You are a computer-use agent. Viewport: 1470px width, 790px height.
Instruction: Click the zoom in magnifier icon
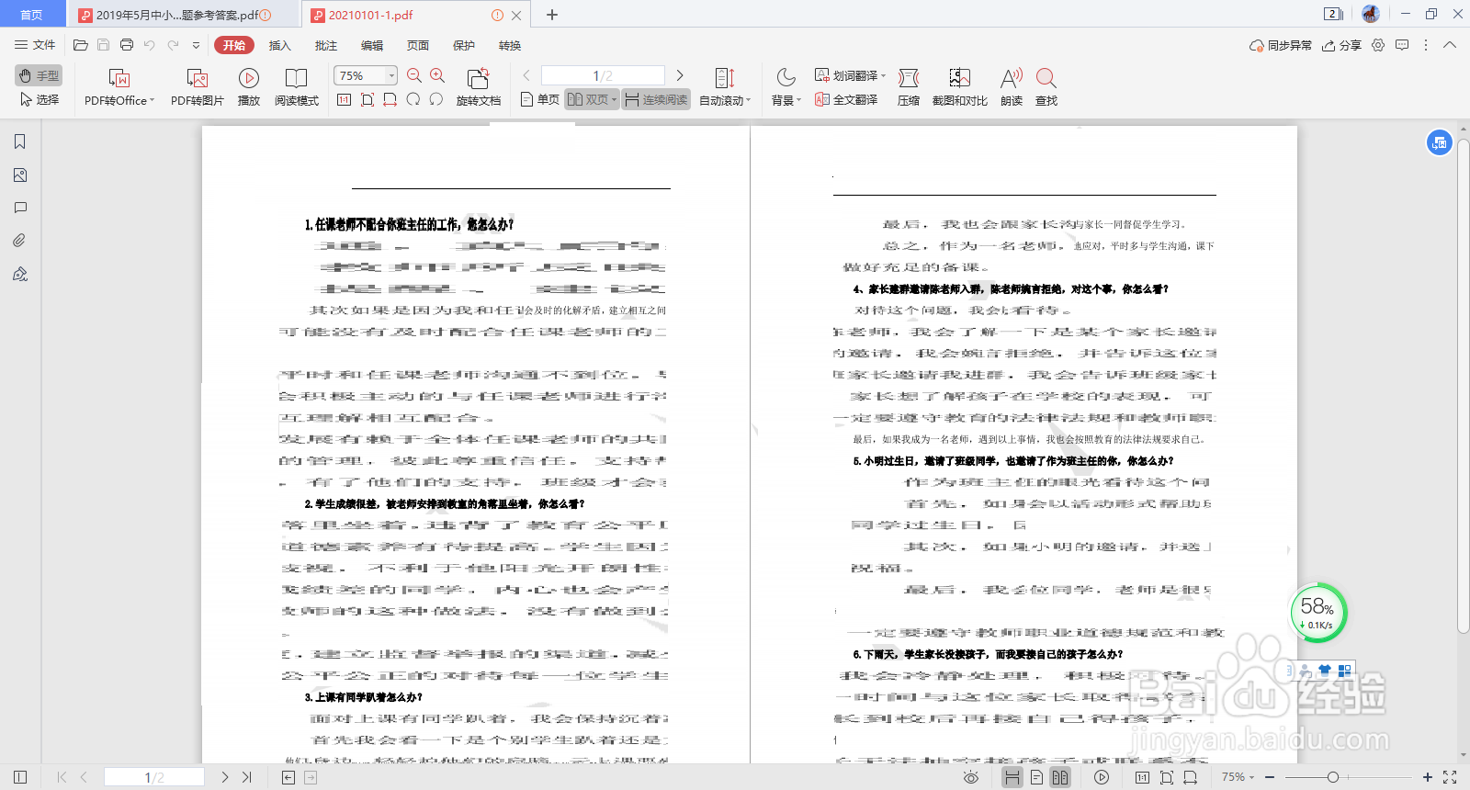437,75
